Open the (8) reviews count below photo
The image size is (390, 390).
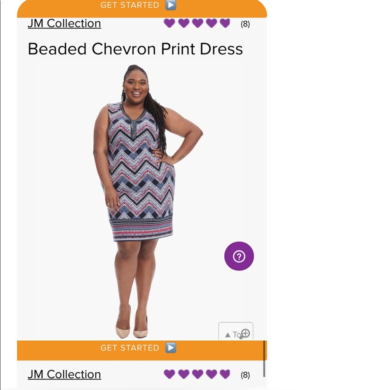click(x=245, y=375)
